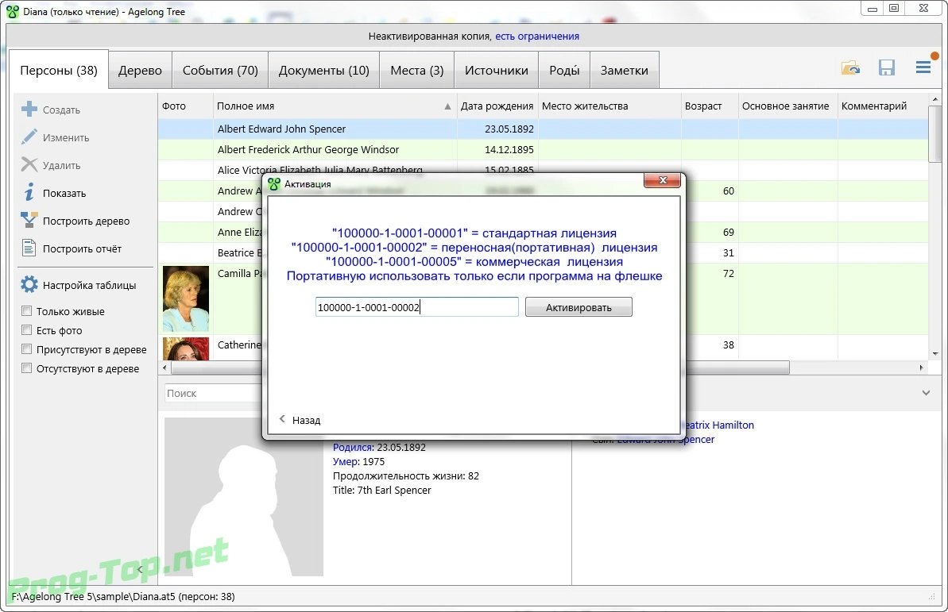Click the open file folder icon
The width and height of the screenshot is (948, 612).
click(851, 67)
